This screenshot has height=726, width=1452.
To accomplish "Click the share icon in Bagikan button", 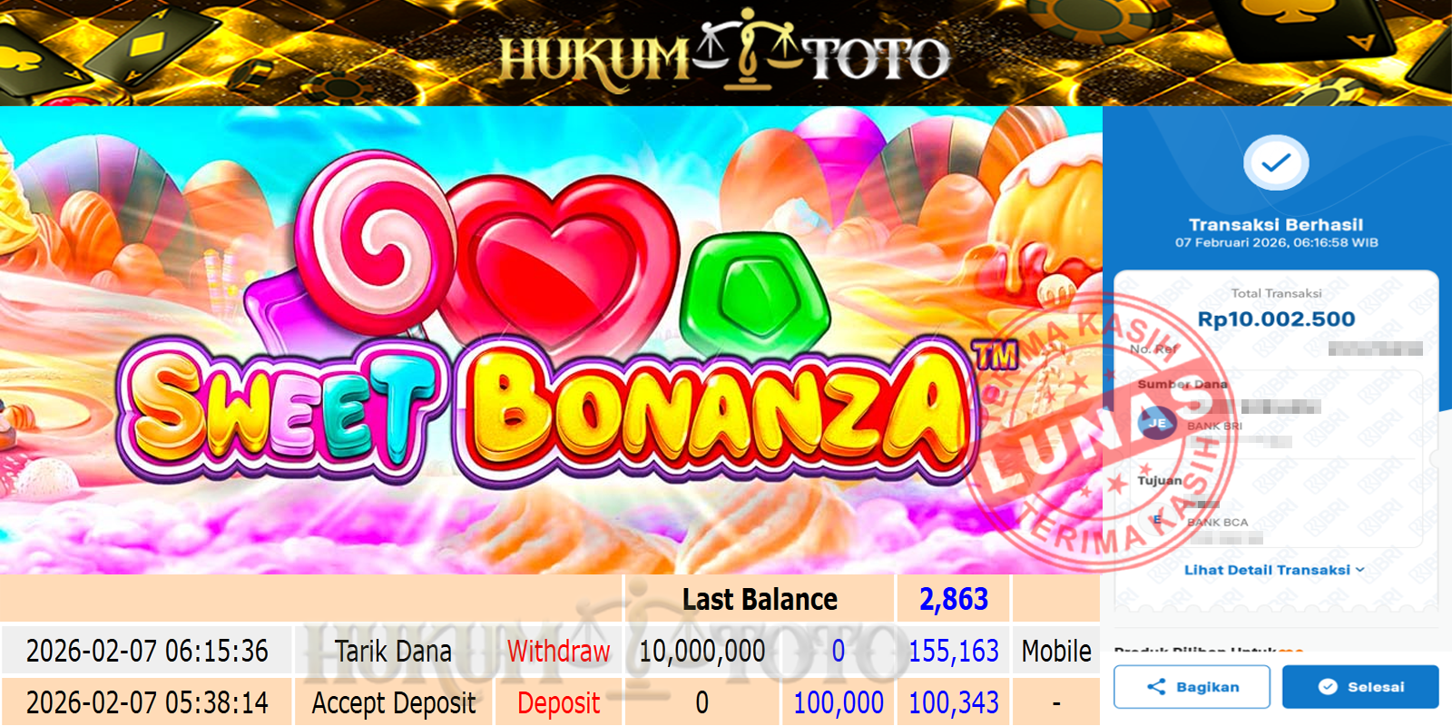I will point(1156,687).
